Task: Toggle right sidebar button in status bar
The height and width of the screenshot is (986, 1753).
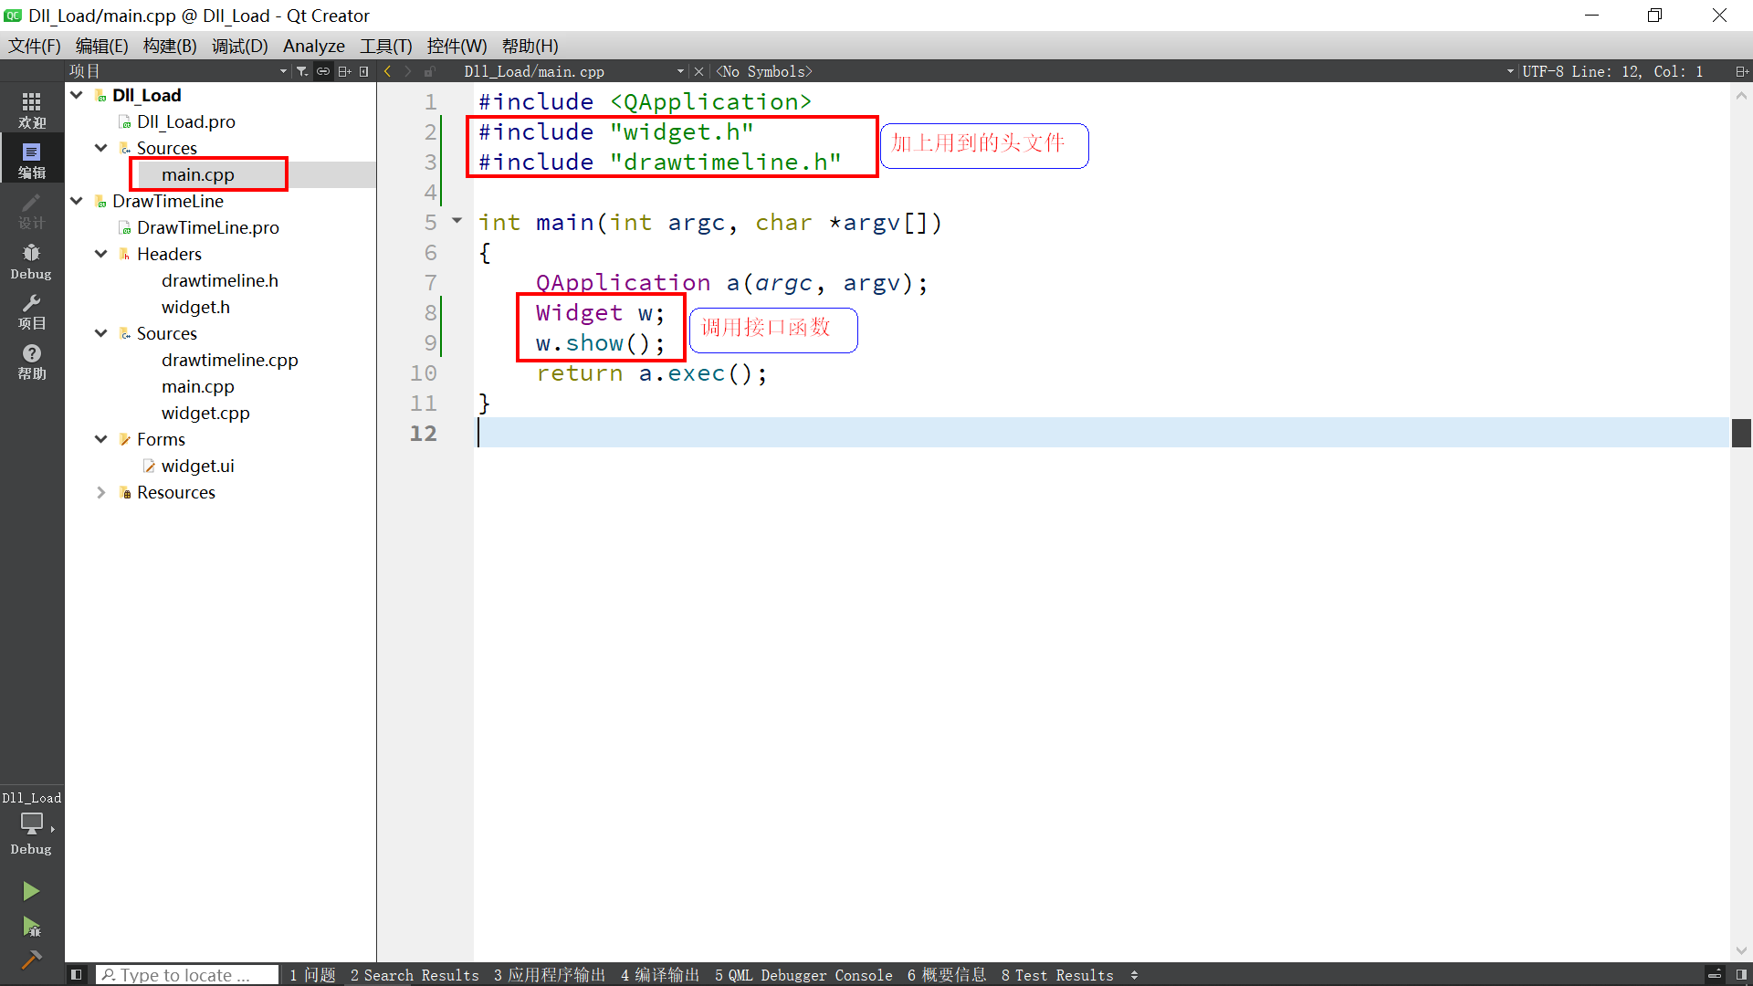Action: point(1741,975)
